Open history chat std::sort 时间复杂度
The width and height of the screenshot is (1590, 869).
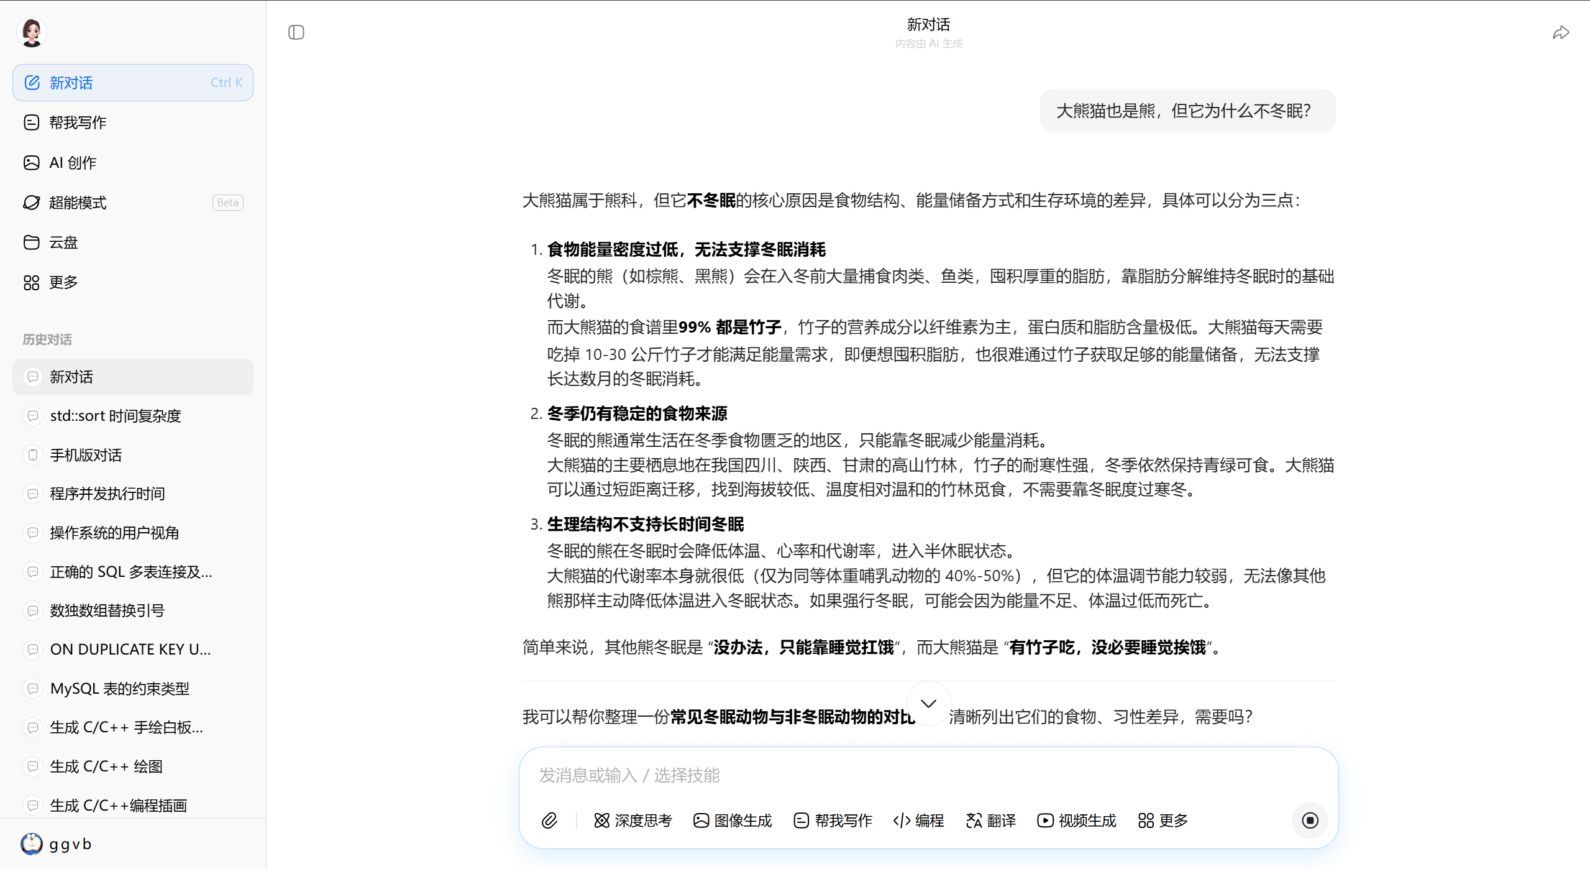tap(115, 416)
